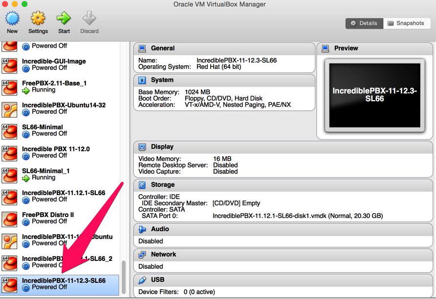Click the Discard down-arrow icon
Viewport: 436px width, 299px height.
tap(89, 19)
